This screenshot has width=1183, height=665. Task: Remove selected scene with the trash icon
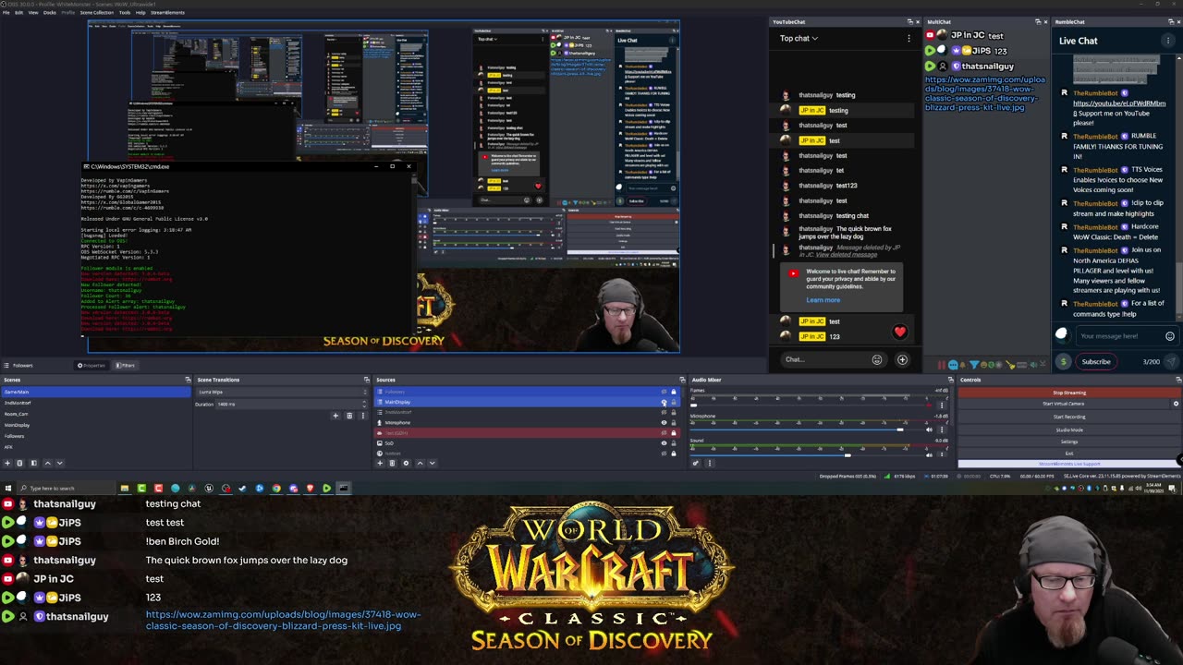tap(19, 463)
